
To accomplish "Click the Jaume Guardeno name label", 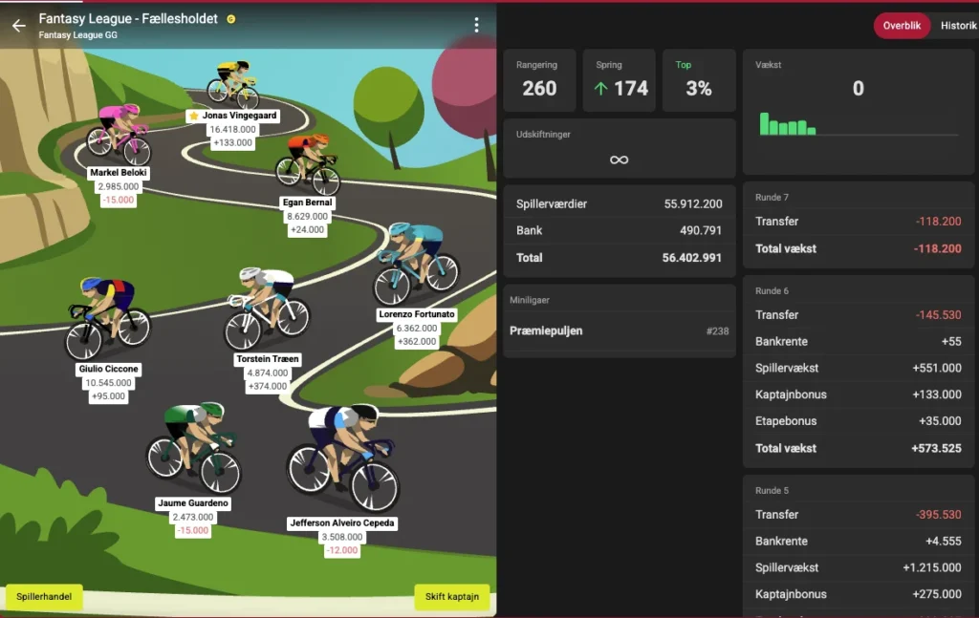I will click(193, 503).
